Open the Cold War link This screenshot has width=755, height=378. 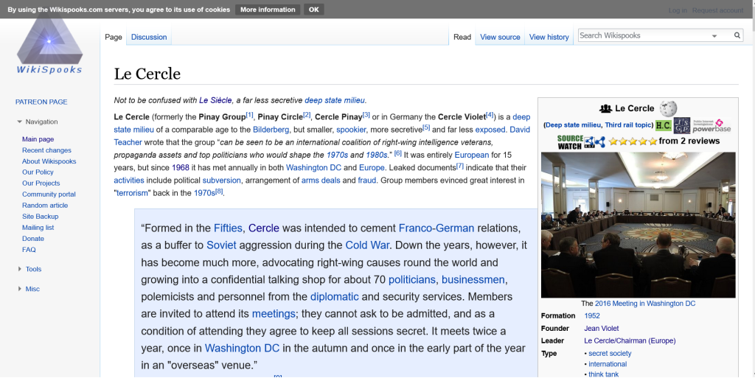(367, 245)
